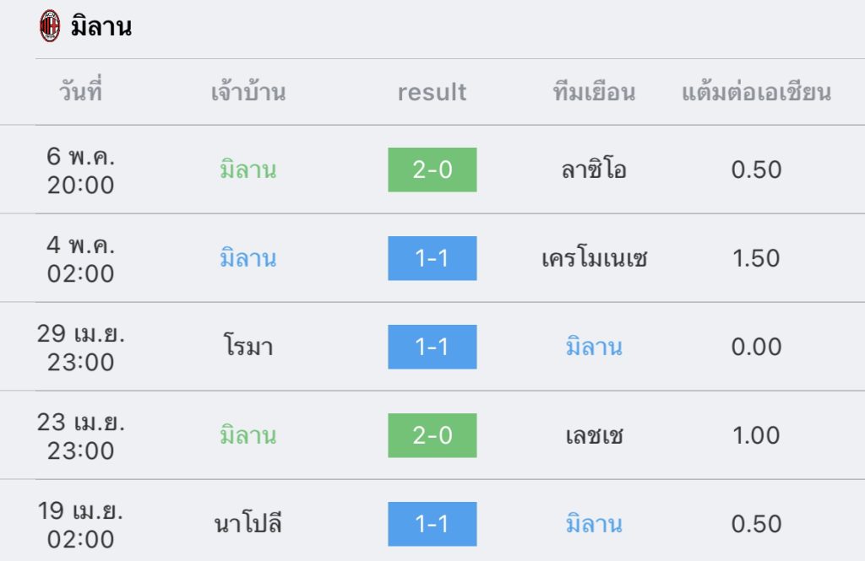
Task: Open the green 2-0 result versus เลชเช
Action: 432,435
